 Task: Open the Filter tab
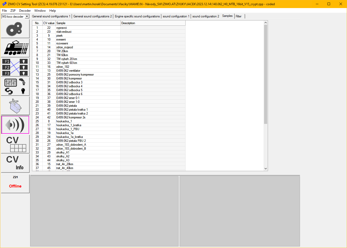point(239,16)
